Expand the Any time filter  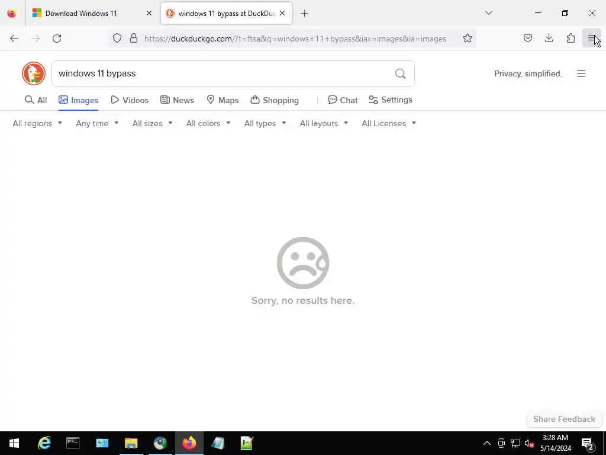pos(97,123)
